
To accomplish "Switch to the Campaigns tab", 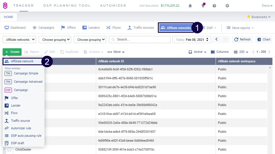I will coord(43,28).
